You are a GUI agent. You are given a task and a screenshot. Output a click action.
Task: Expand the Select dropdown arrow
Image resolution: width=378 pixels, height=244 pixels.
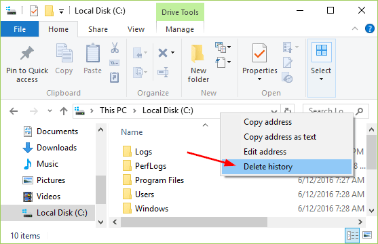[321, 79]
